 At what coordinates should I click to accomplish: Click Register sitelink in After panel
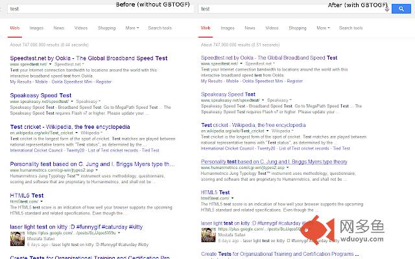pos(294,81)
